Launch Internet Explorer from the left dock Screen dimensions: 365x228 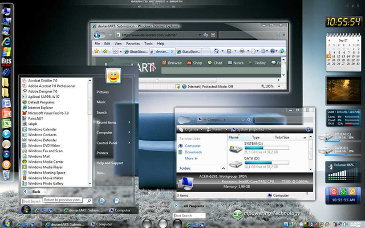(6, 42)
